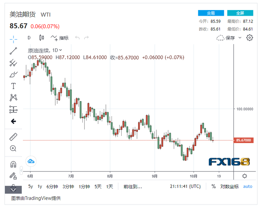Click the blue cloud chart icon
This screenshot has width=262, height=206.
(x=31, y=161)
